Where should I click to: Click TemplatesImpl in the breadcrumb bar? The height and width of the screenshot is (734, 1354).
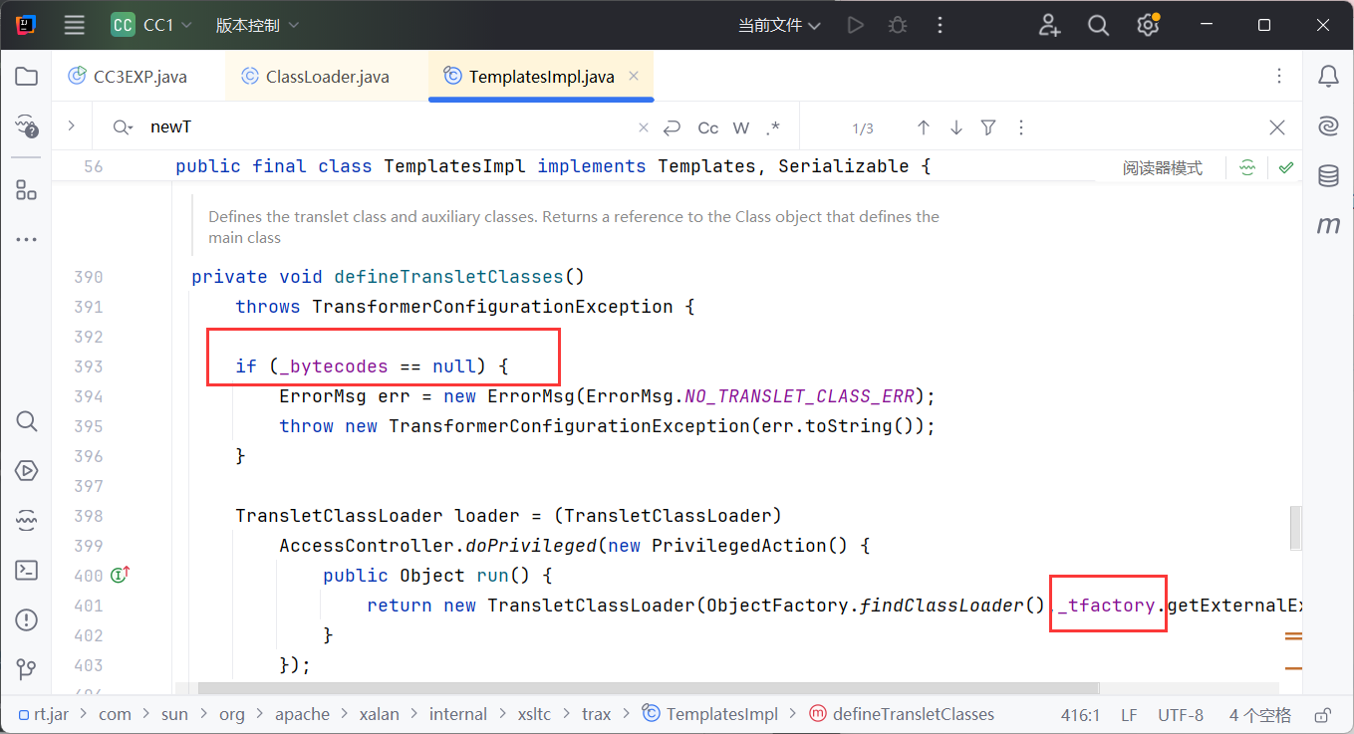coord(721,714)
